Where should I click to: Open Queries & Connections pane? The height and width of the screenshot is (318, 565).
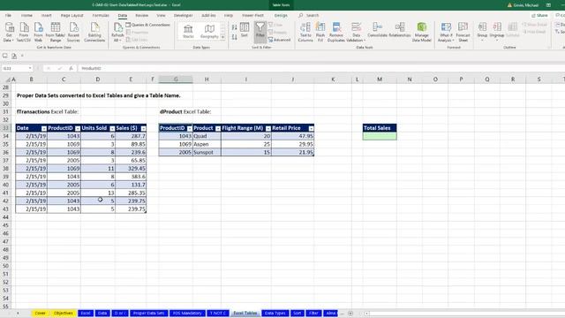(x=147, y=25)
